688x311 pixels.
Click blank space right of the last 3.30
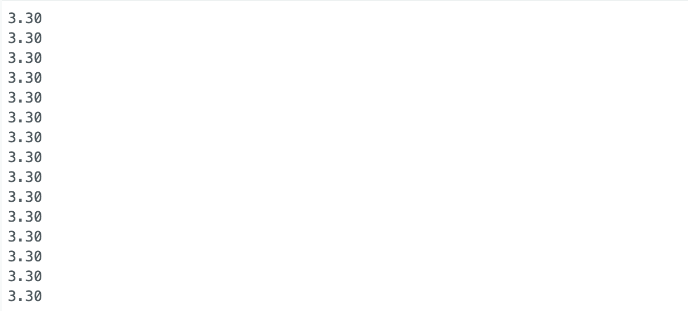(364, 296)
